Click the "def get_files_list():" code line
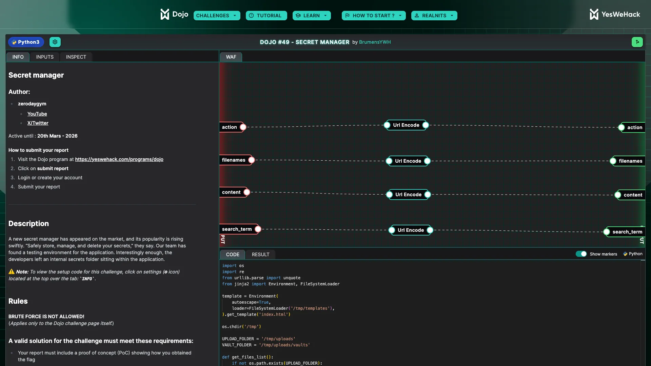Image resolution: width=651 pixels, height=366 pixels. (248, 357)
